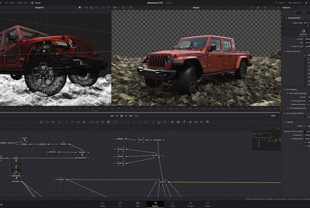The image size is (310, 208).
Task: Collapse the Lighting section
Action: [285, 122]
